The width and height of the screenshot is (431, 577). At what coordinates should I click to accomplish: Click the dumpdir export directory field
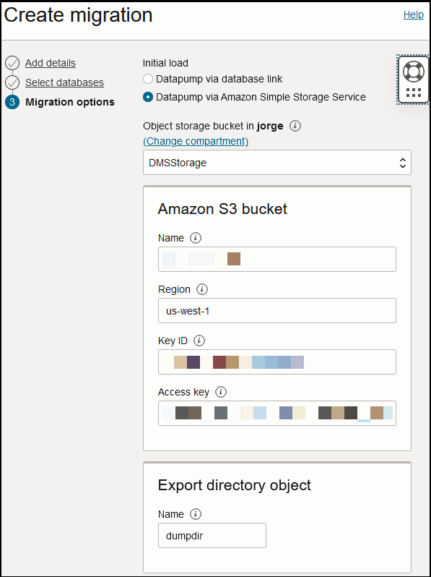tap(212, 535)
